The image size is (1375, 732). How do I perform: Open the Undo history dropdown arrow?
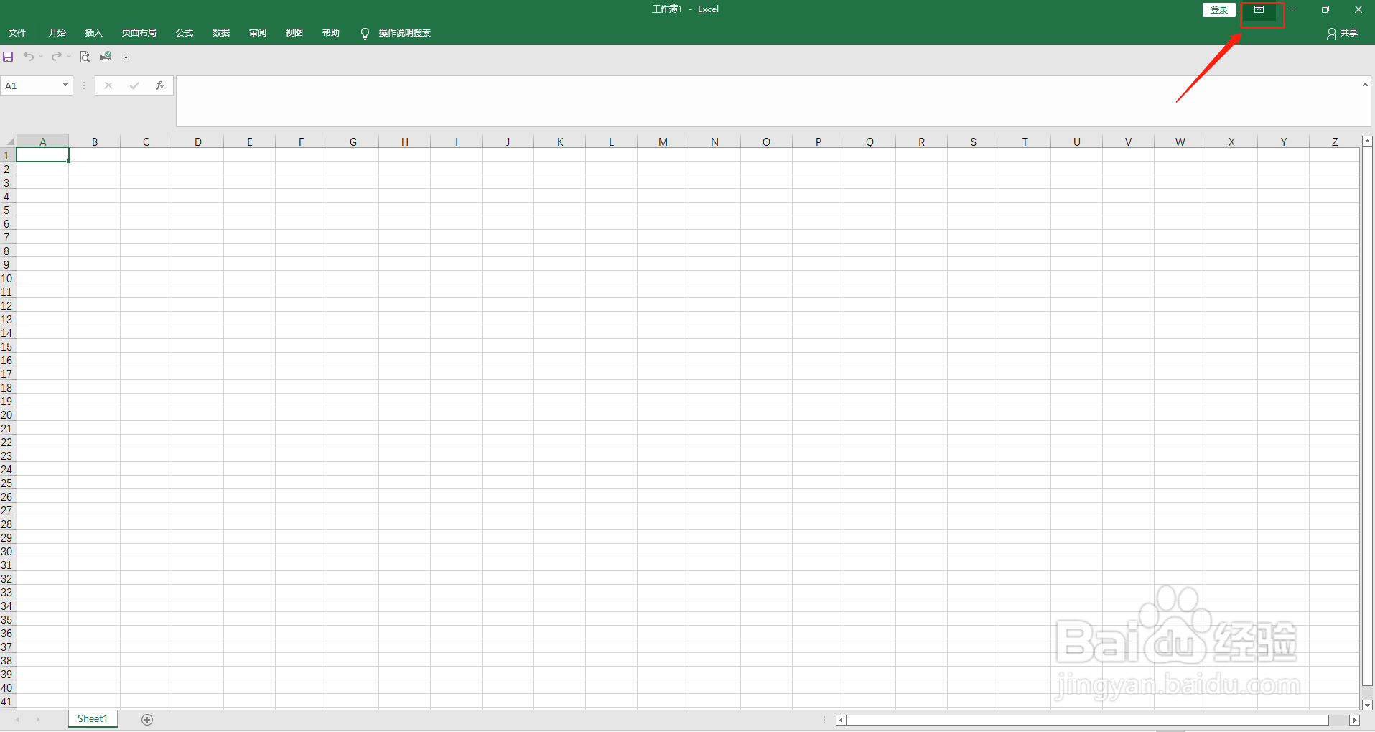(41, 57)
